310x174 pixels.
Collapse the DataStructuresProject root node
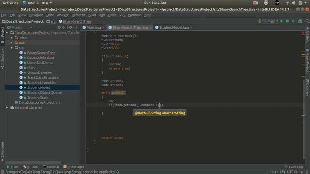point(7,33)
